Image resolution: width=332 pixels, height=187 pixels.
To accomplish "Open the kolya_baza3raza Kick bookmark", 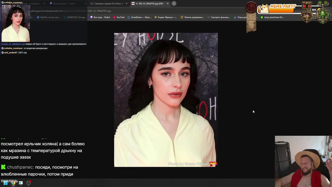I will (272, 17).
